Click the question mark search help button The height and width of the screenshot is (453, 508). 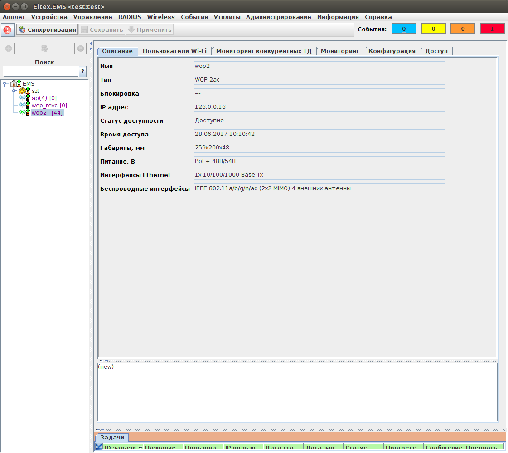[82, 71]
